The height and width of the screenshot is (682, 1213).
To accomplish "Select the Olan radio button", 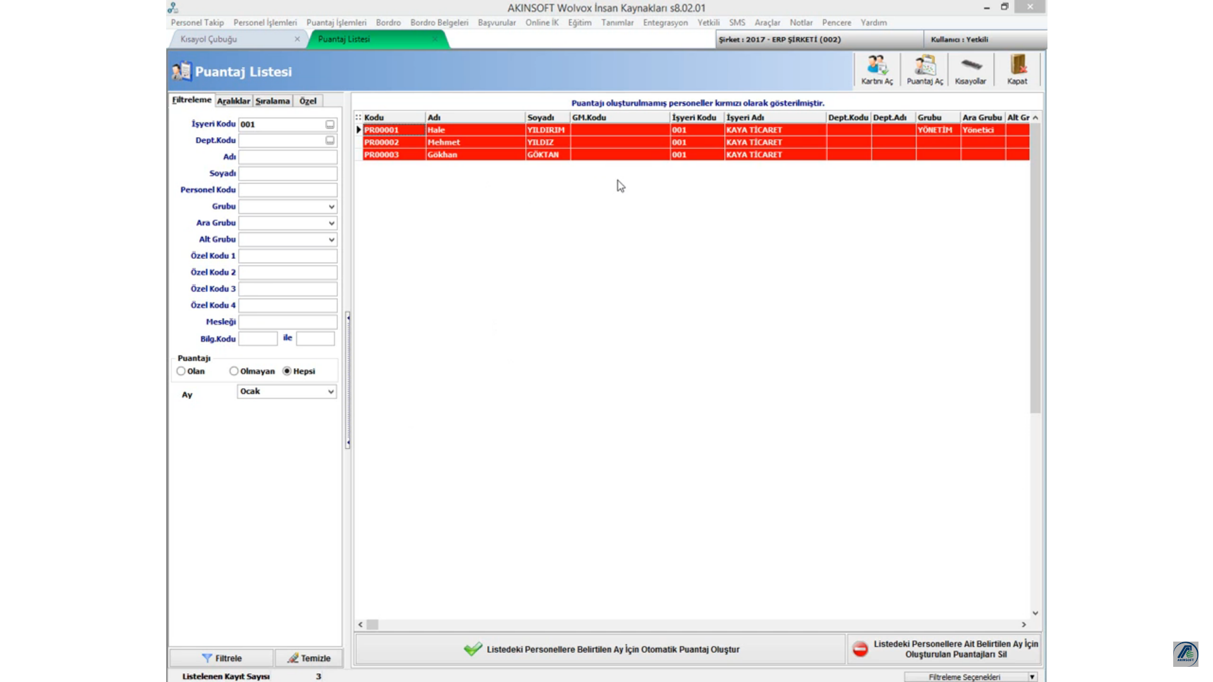I will tap(181, 371).
